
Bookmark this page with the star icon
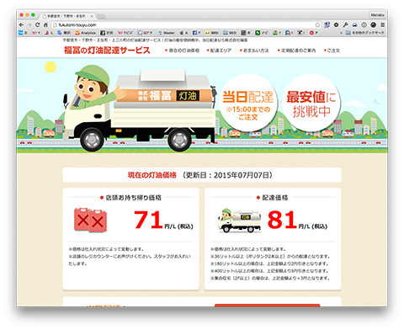click(x=317, y=24)
